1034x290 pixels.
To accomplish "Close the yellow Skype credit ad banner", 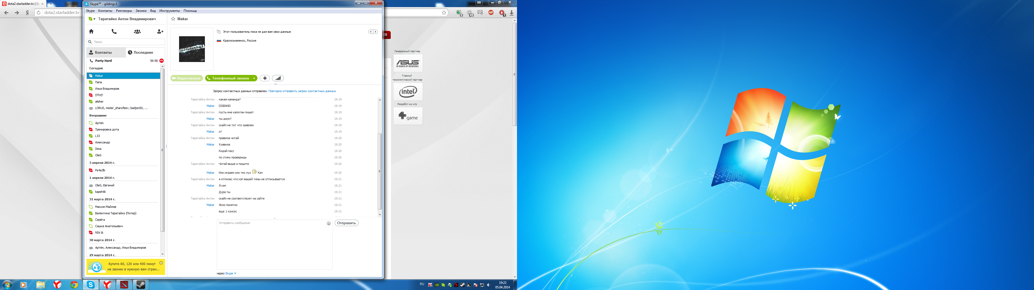I will (161, 263).
